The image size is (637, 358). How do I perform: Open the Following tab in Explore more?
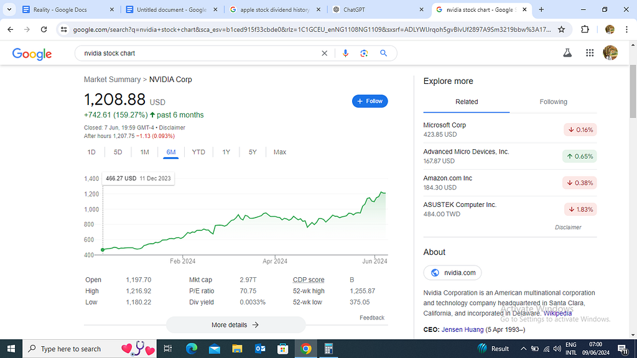(x=553, y=102)
